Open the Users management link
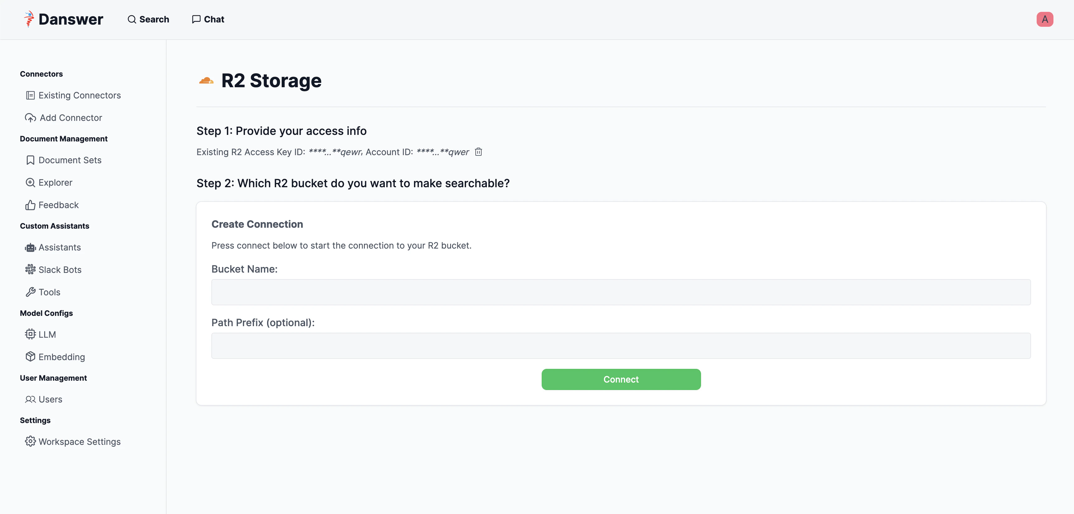Screen dimensions: 1074x514 (44, 399)
